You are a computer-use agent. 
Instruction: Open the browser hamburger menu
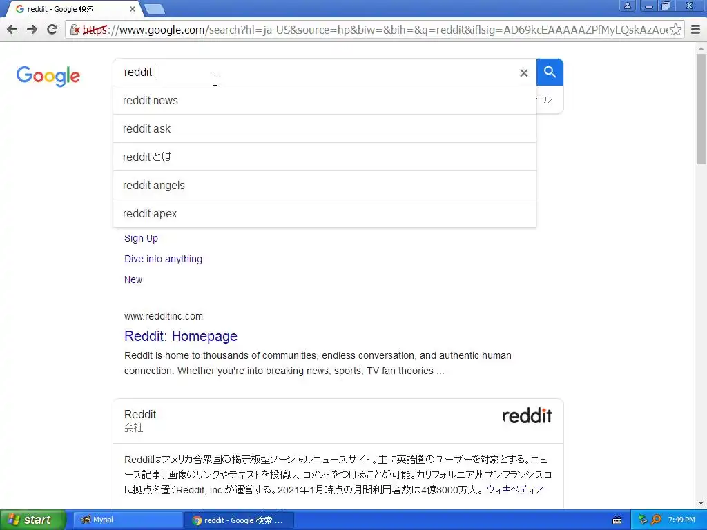pyautogui.click(x=696, y=30)
